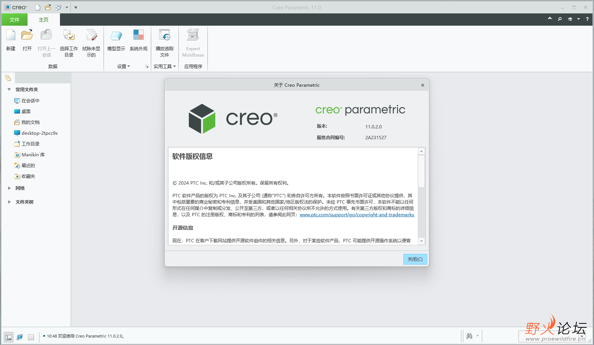Open dropdown next to the learning icon
Screen dimensions: 594x345
click(x=578, y=19)
